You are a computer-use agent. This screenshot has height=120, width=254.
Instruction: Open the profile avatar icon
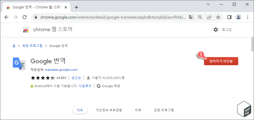coord(238,17)
